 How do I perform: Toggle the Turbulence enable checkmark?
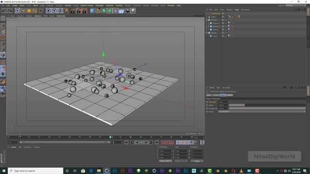tap(226, 14)
